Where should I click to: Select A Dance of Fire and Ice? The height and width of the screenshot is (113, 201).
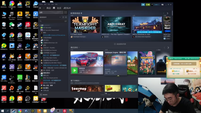[x=54, y=35]
